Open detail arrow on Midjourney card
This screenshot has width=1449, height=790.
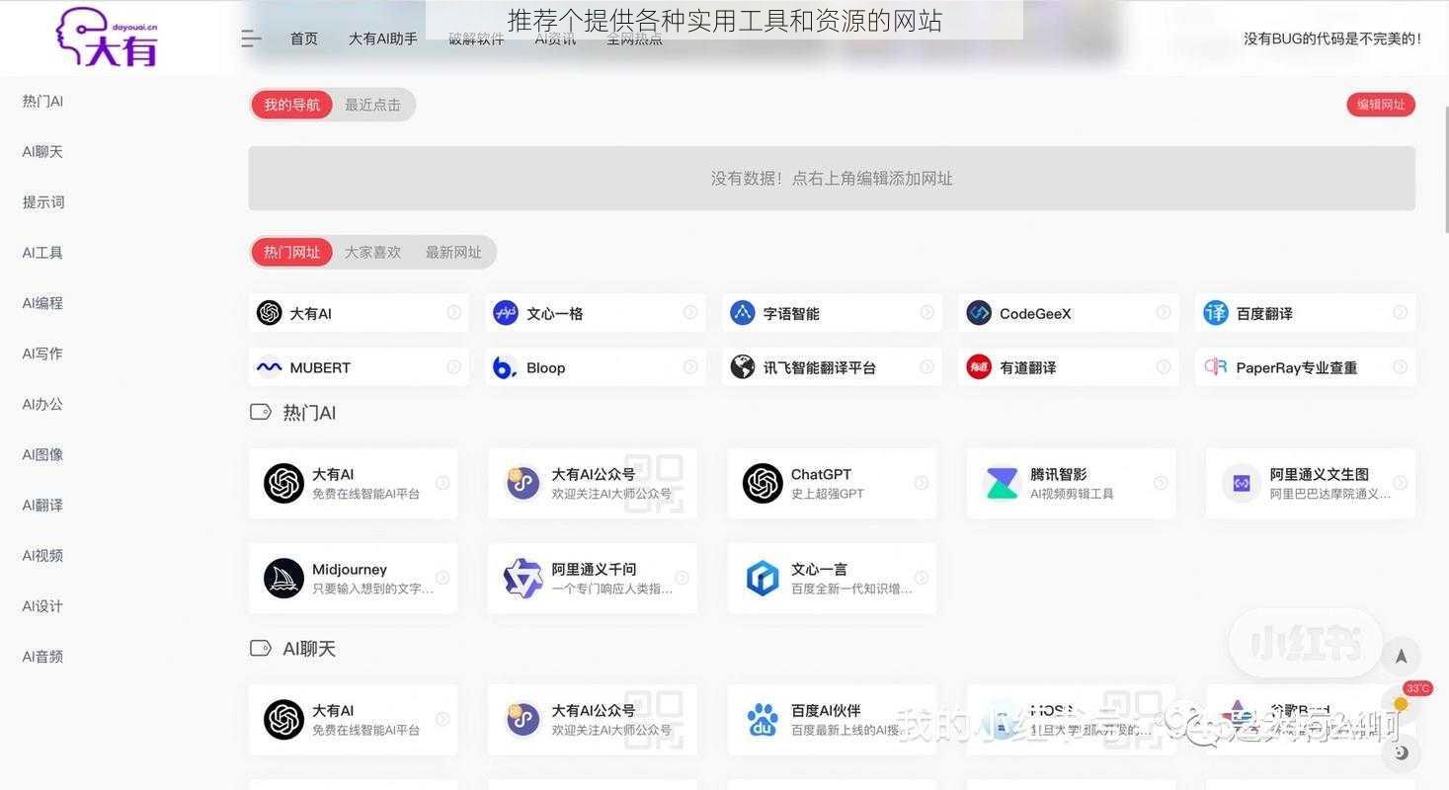click(x=442, y=578)
